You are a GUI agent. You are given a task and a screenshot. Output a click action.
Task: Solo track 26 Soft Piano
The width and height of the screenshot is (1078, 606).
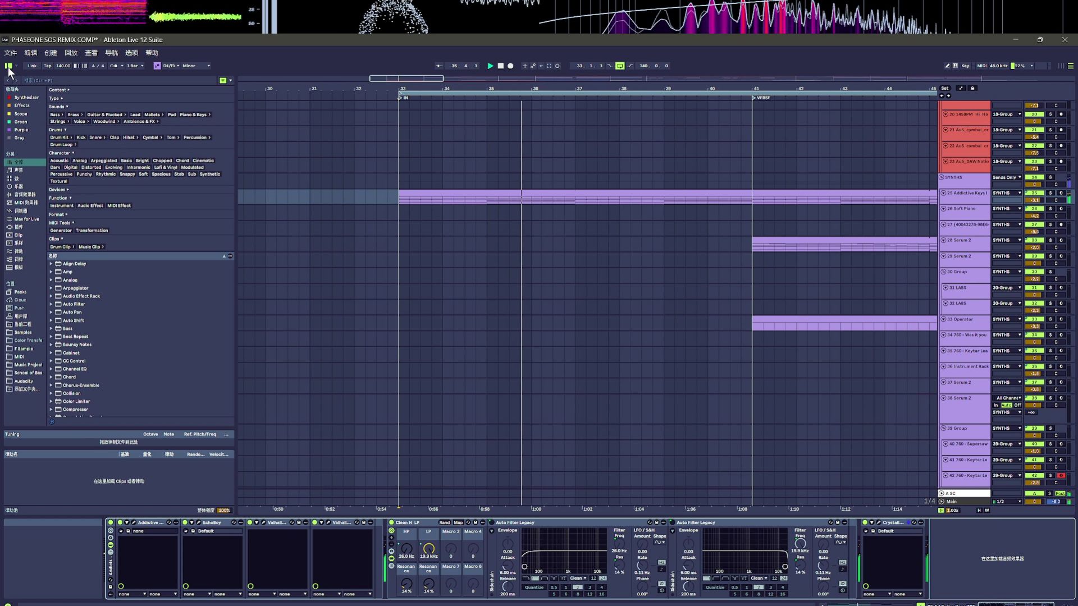click(x=1050, y=209)
